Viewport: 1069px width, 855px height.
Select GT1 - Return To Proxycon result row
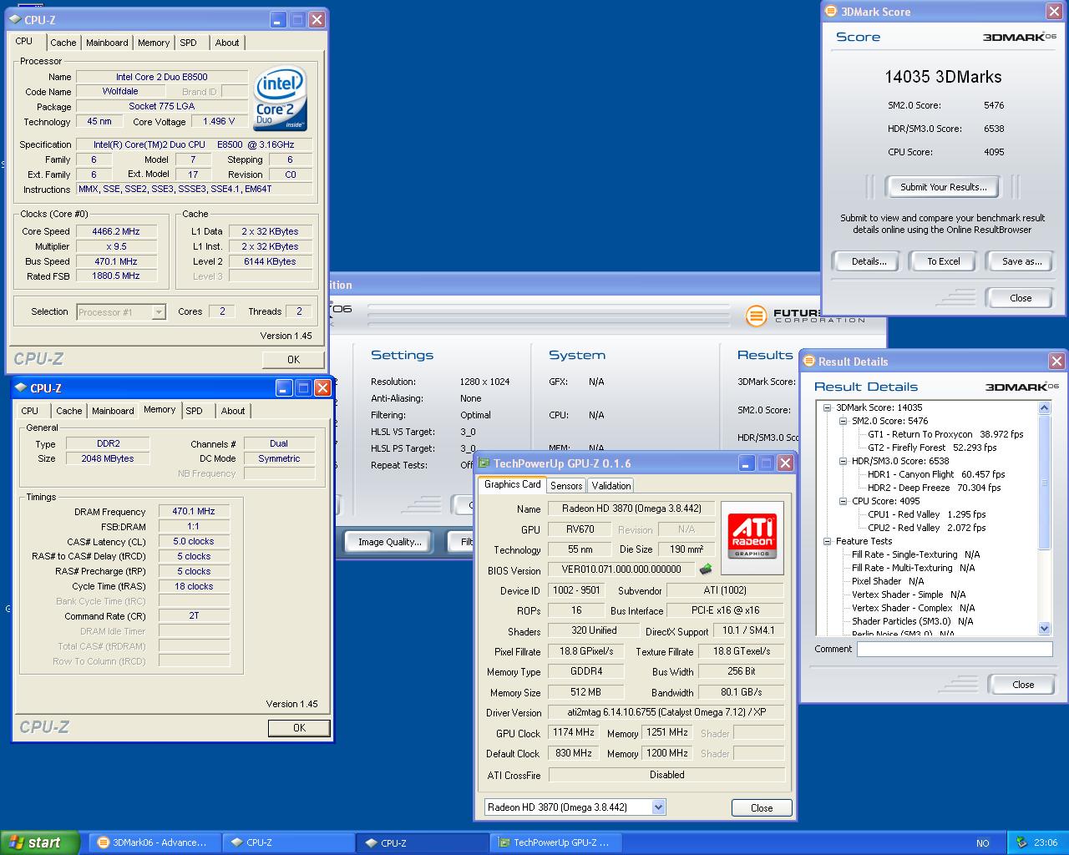[945, 434]
